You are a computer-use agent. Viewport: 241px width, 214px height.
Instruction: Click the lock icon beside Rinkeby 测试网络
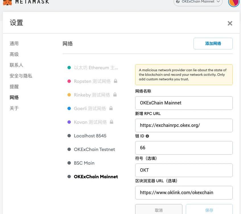tap(115, 95)
